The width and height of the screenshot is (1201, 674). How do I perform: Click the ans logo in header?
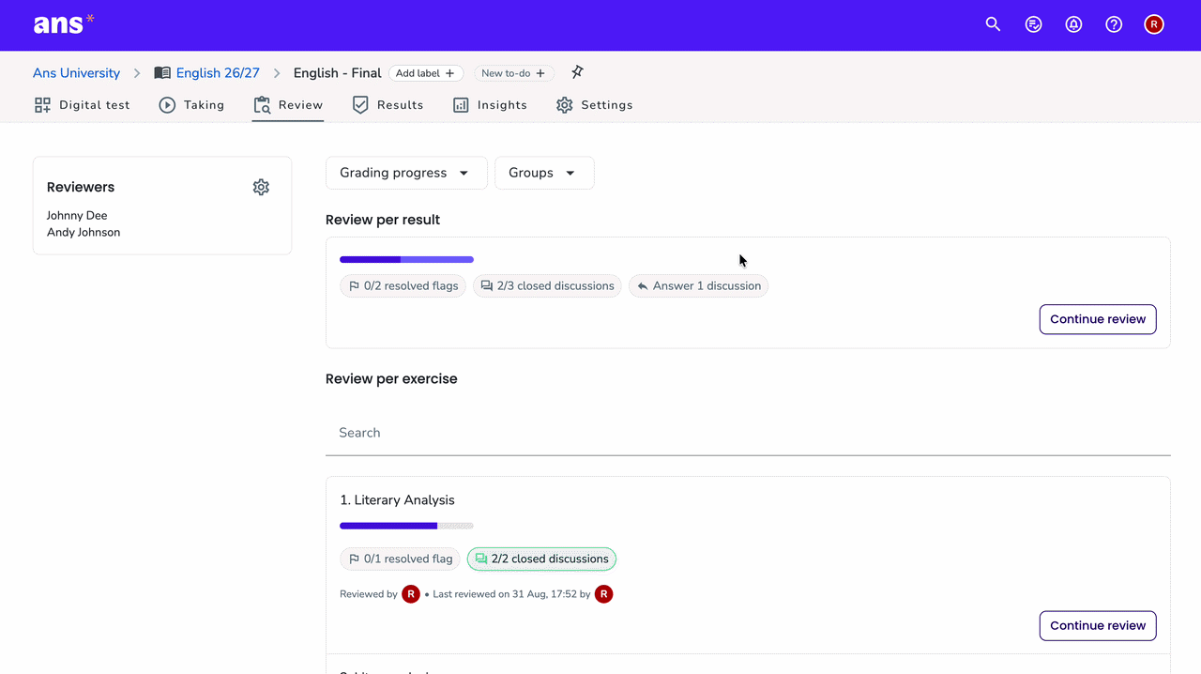tap(64, 24)
